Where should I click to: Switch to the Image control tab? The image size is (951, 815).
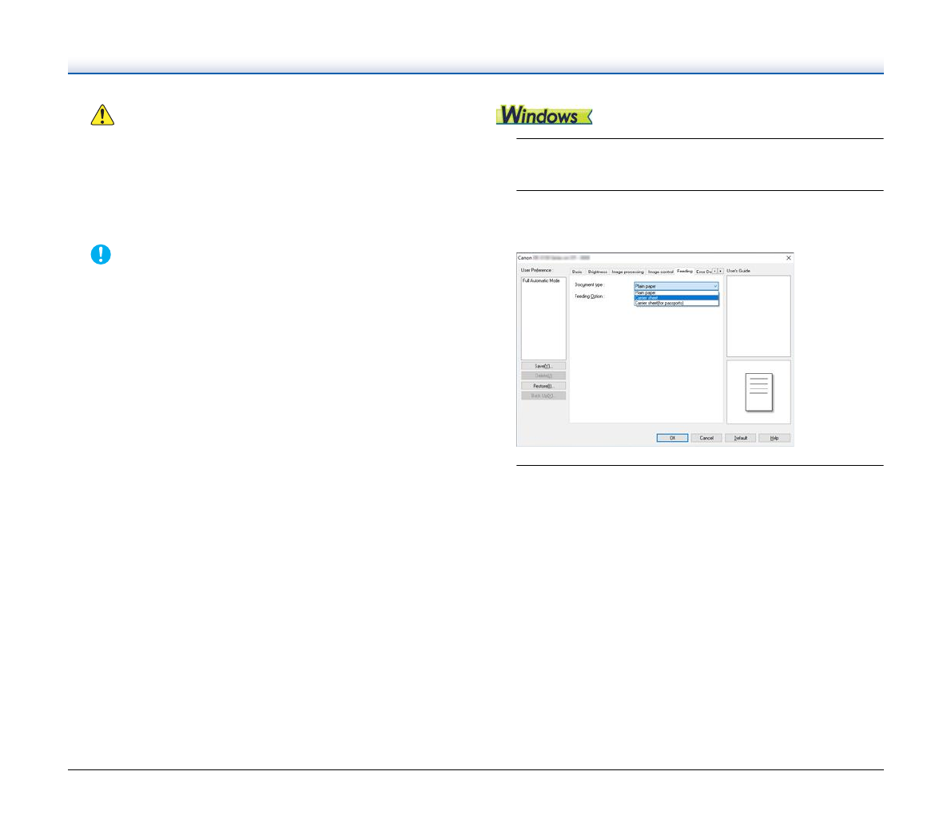(x=661, y=272)
